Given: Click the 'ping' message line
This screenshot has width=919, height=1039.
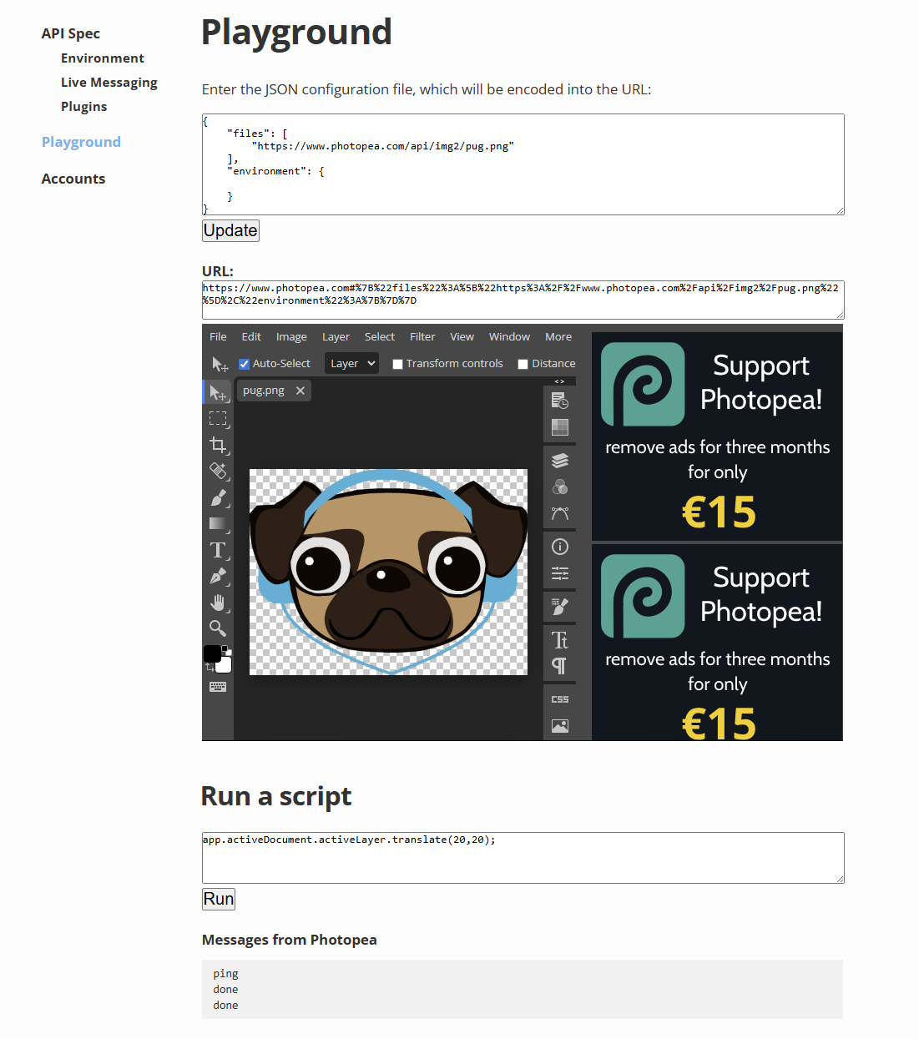Looking at the screenshot, I should click(x=225, y=974).
